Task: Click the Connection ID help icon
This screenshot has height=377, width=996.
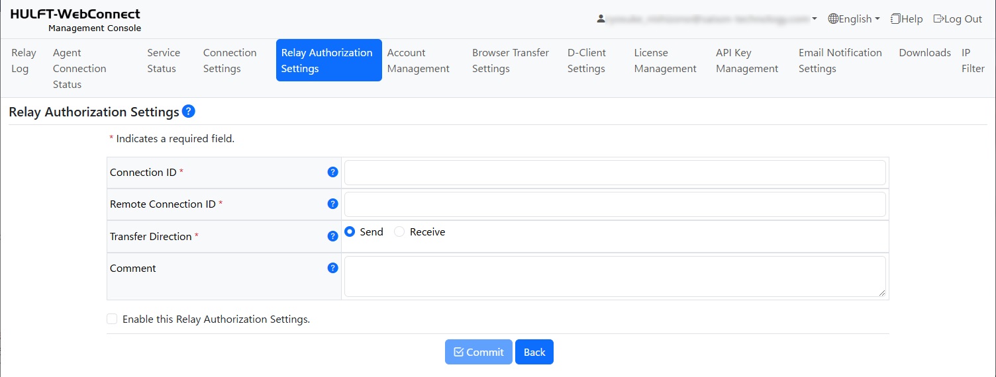Action: [x=333, y=172]
